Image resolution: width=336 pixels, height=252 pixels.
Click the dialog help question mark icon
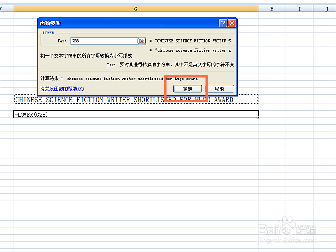tap(223, 23)
